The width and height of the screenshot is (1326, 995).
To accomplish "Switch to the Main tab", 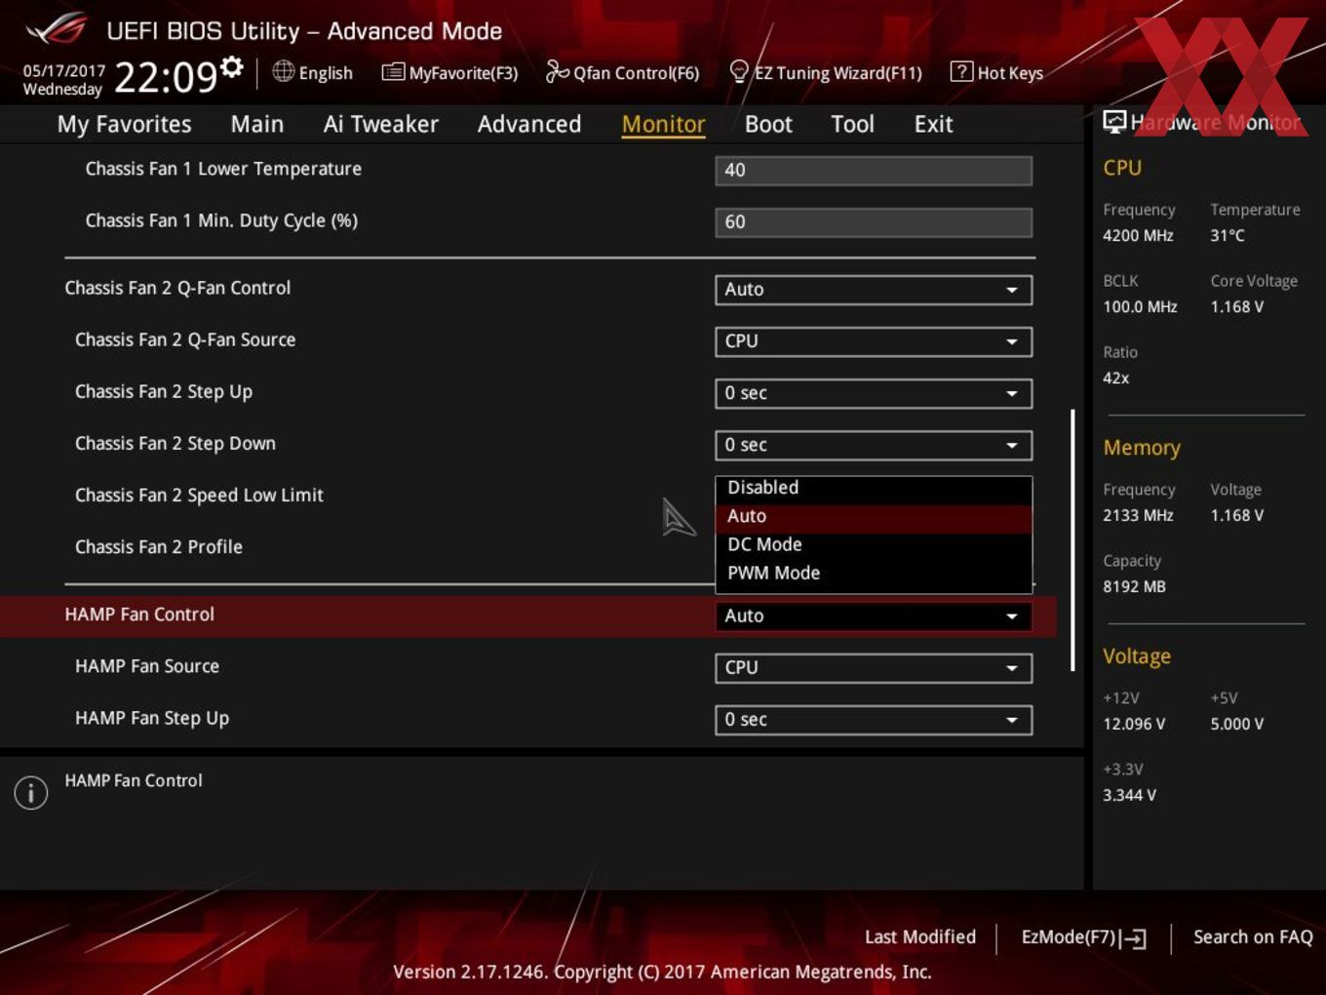I will pyautogui.click(x=257, y=124).
